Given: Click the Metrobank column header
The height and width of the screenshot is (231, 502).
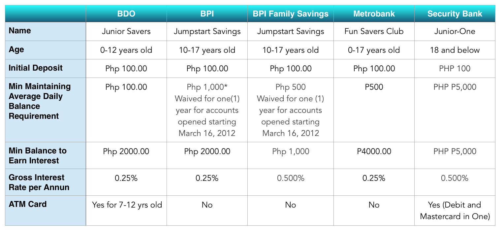Looking at the screenshot, I should tap(374, 14).
